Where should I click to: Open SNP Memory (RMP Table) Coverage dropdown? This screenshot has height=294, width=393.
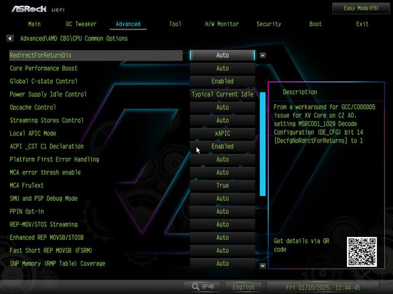222,263
